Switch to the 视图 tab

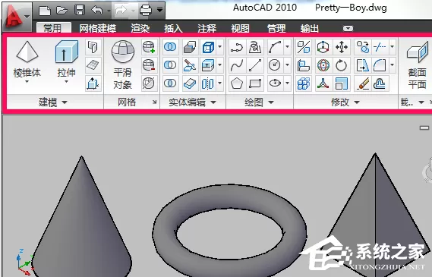(x=240, y=28)
